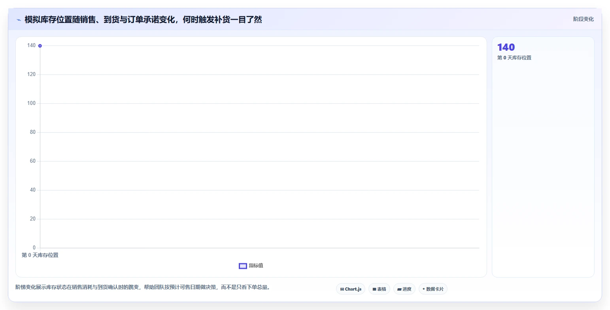Click the y-axis tick label 100
610x310 pixels.
(x=31, y=103)
